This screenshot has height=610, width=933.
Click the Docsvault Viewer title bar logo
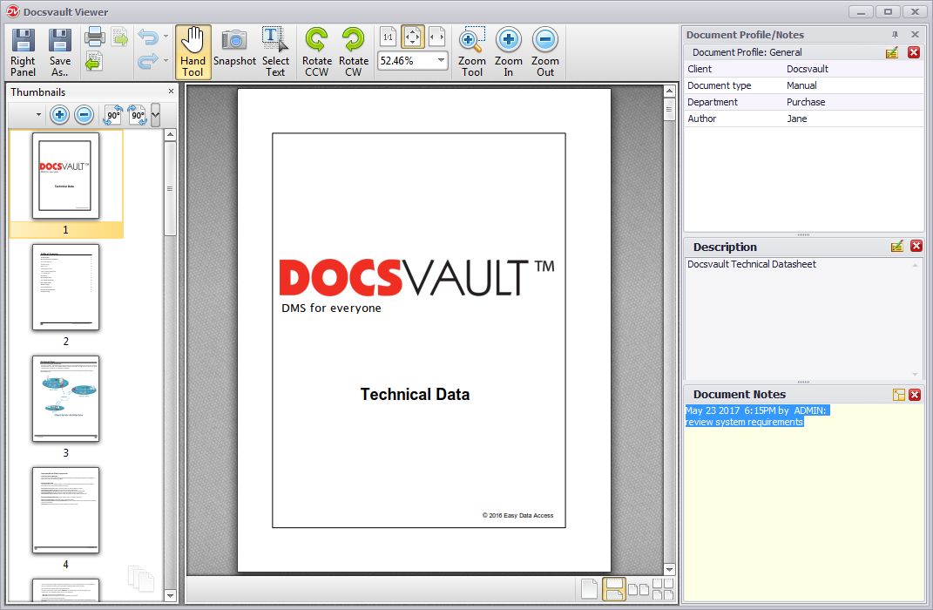point(12,11)
